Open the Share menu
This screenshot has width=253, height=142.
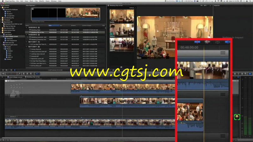click(x=47, y=1)
